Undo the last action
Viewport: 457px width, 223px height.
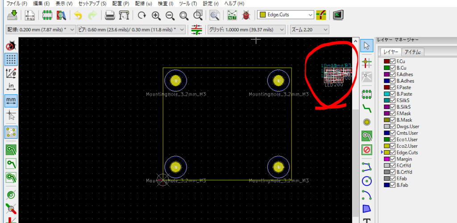click(78, 15)
